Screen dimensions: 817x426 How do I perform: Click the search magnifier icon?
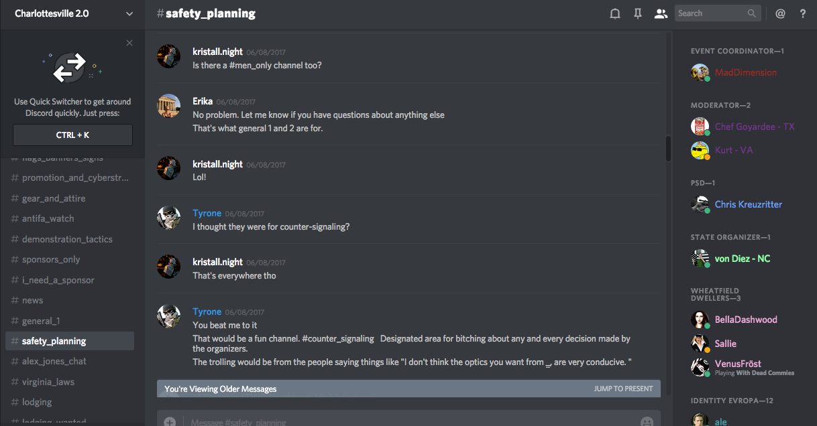(x=752, y=13)
